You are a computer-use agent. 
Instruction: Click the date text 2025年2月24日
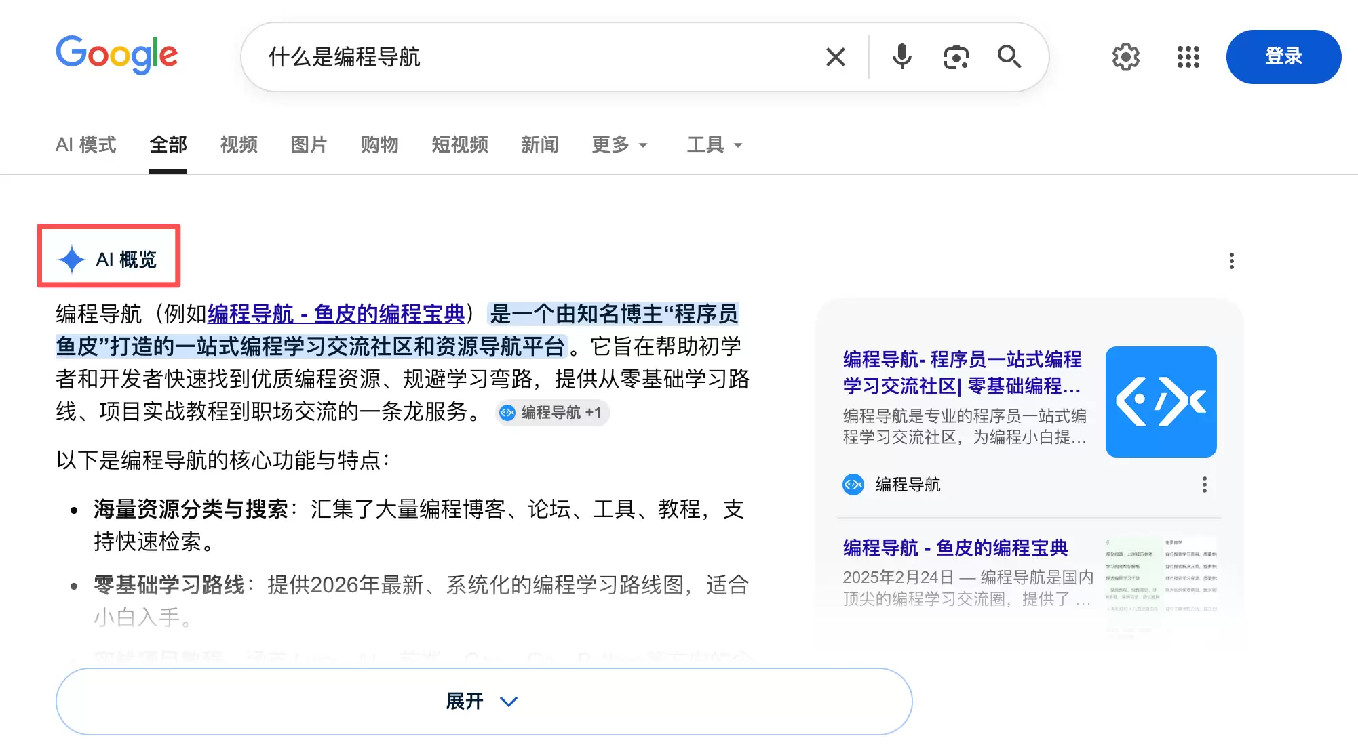(898, 577)
